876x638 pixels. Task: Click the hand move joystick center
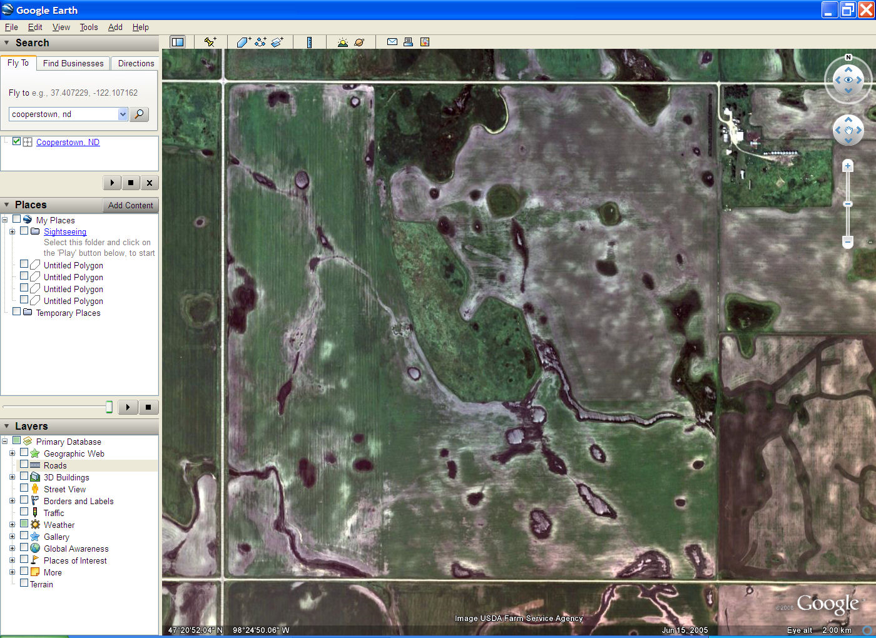(x=848, y=130)
